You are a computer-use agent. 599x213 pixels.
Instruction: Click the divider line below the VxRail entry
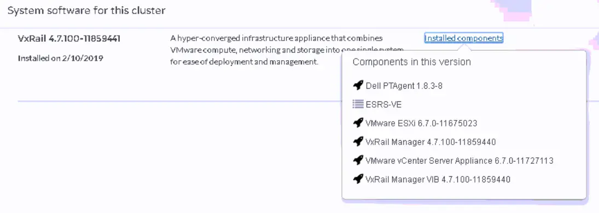[x=179, y=101]
